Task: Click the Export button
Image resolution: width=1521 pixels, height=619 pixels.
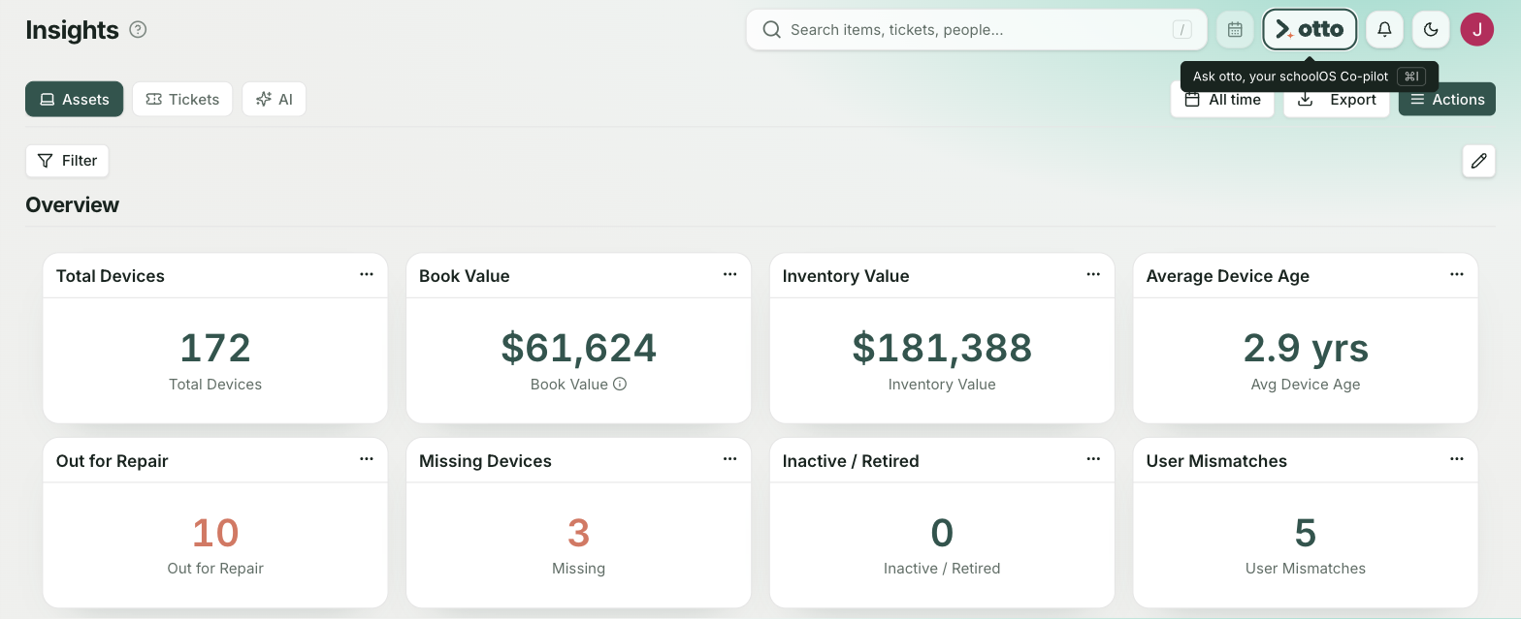Action: click(1337, 100)
